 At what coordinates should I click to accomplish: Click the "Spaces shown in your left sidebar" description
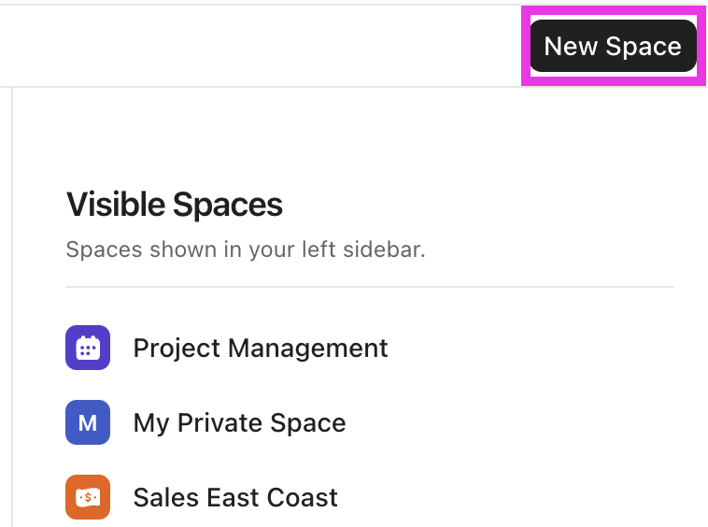click(246, 250)
